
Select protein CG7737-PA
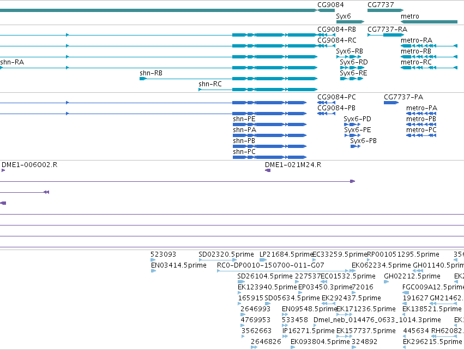(x=391, y=103)
